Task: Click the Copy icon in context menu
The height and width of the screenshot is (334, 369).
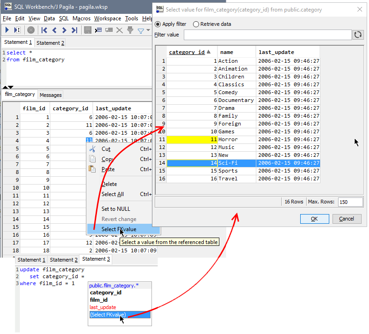Action: [x=92, y=159]
